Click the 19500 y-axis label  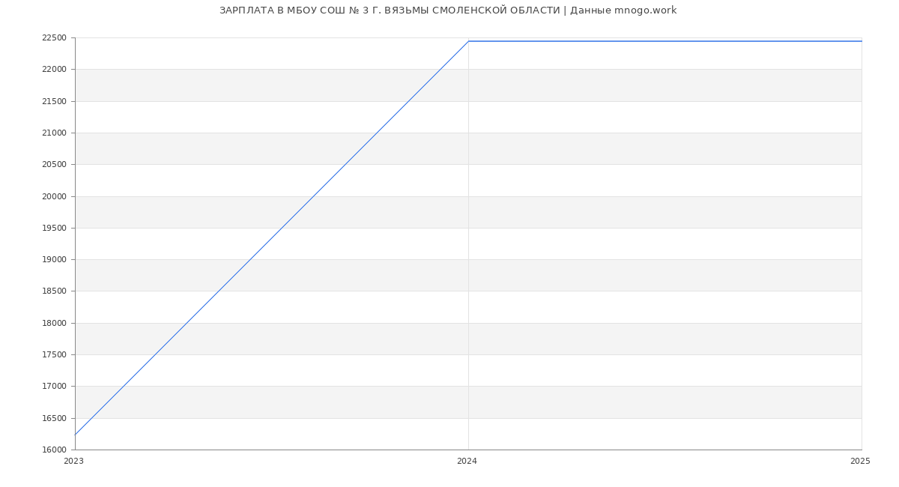pos(54,229)
